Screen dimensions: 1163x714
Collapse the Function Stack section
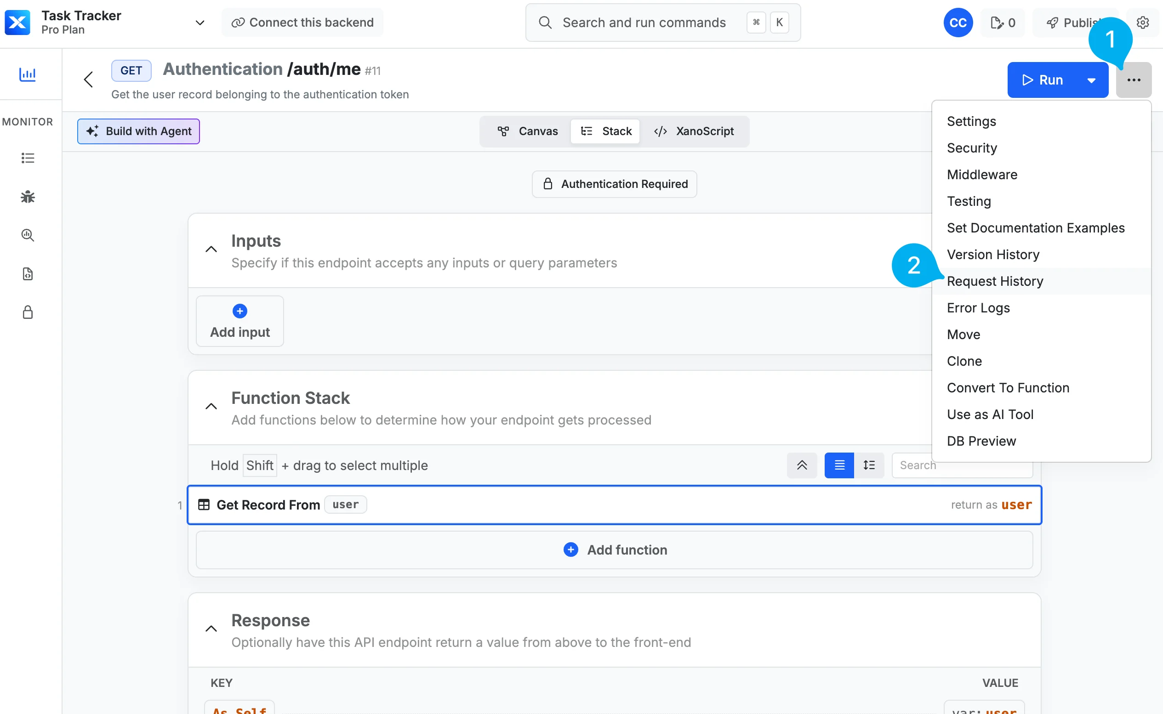211,407
